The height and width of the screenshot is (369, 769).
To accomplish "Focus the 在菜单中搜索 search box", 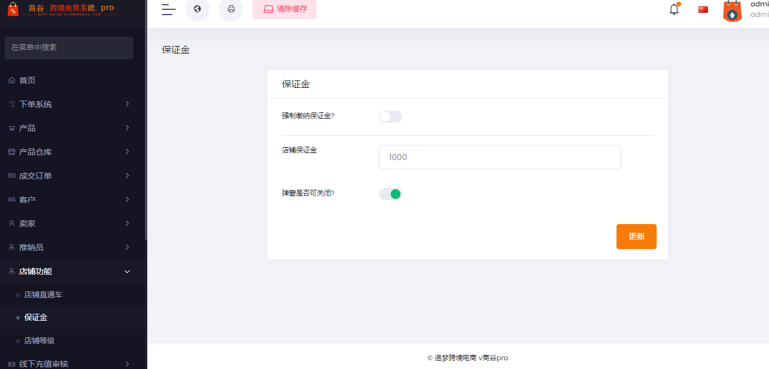I will click(x=69, y=48).
